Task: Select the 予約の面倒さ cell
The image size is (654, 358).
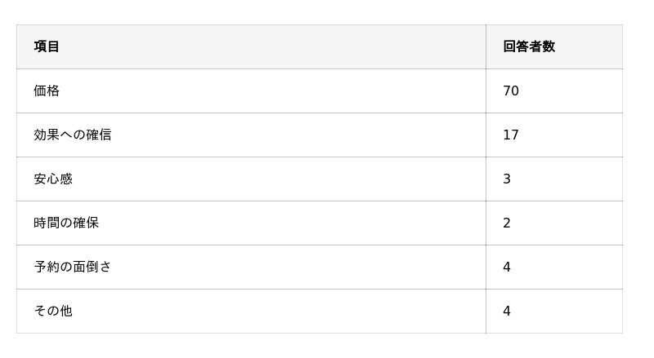Action: pos(72,267)
